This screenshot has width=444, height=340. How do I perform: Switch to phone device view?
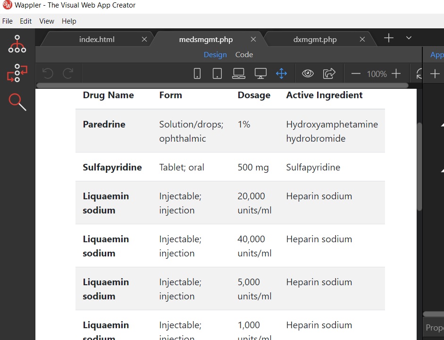[197, 74]
